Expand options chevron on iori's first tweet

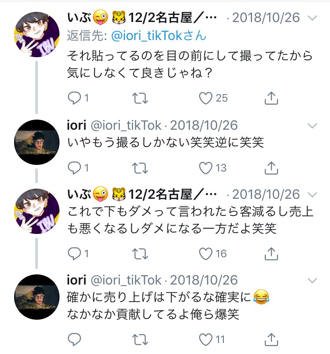pyautogui.click(x=312, y=126)
